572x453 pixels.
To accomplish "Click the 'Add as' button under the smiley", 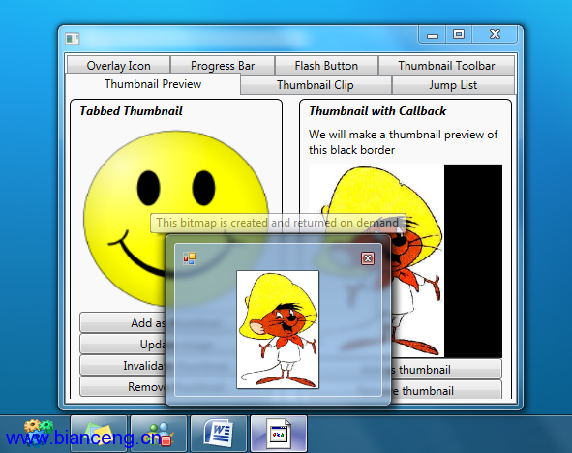I will [123, 322].
